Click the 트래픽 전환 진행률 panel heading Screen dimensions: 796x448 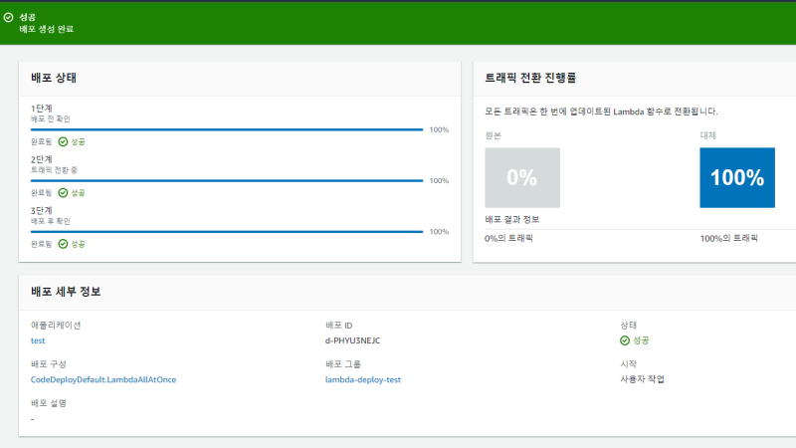point(531,78)
